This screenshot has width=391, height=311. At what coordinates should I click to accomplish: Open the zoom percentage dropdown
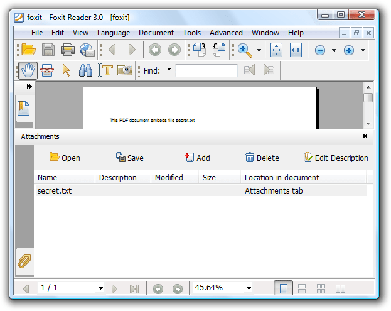pyautogui.click(x=249, y=288)
